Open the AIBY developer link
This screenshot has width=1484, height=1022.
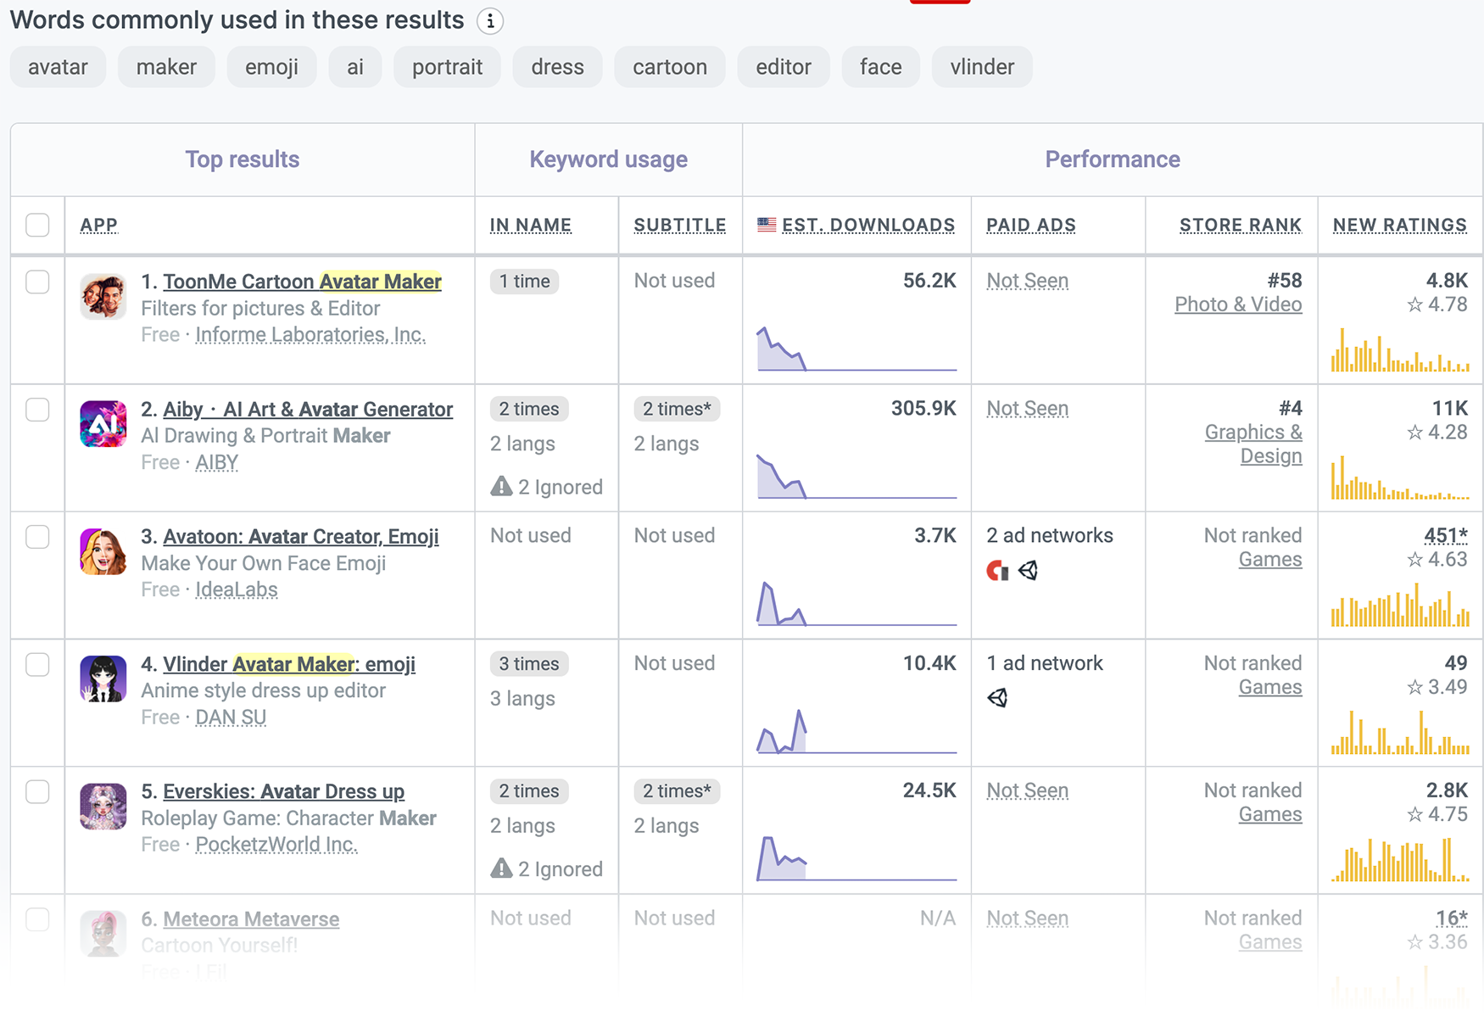point(216,462)
